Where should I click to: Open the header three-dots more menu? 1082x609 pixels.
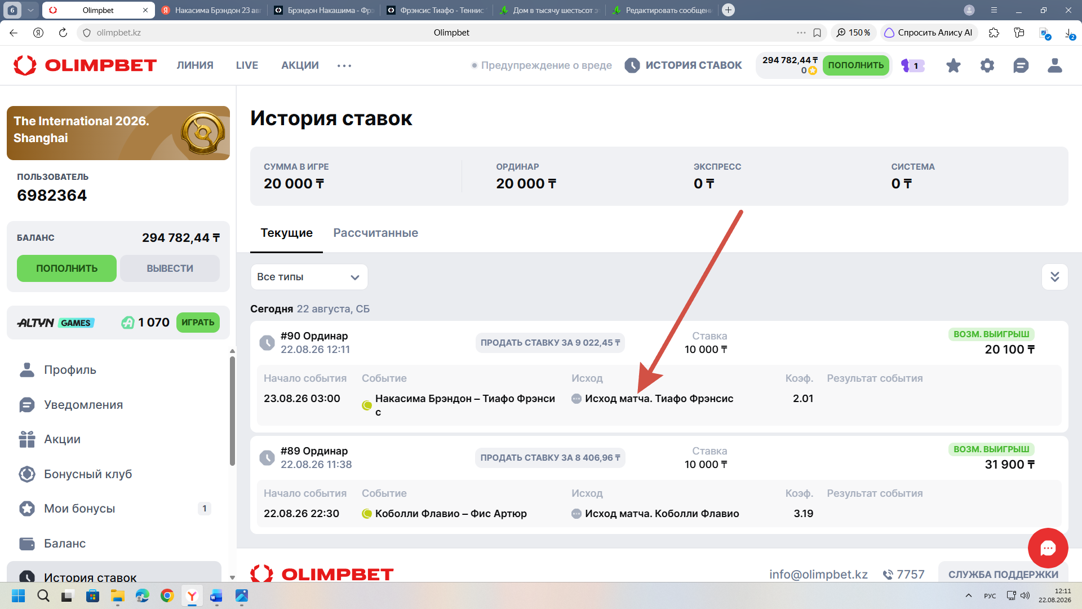click(344, 66)
